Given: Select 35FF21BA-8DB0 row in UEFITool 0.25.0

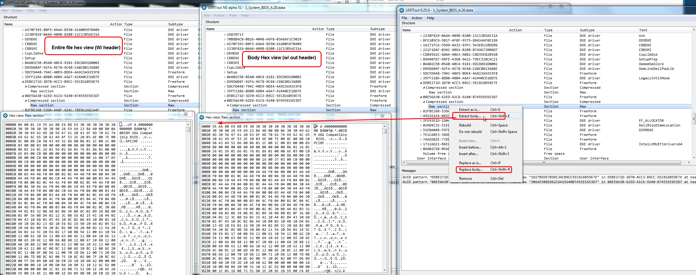Looking at the screenshot, I should 546,78.
